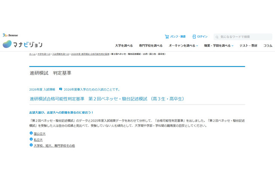Jump to the 国公立大 section link

[40, 134]
